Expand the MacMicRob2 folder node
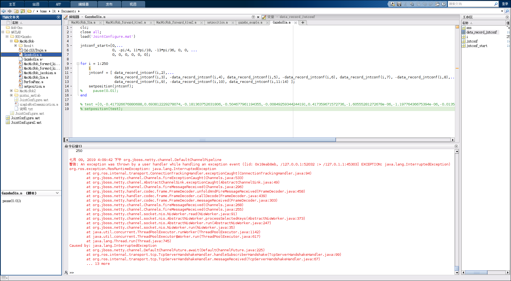Screen dimensions: 511x281 click(x=11, y=91)
